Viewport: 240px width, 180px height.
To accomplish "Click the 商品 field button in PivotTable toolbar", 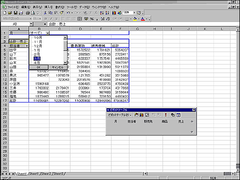I will (x=164, y=121).
